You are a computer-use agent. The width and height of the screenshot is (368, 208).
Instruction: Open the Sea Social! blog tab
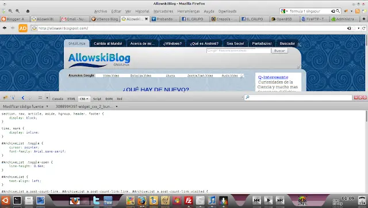coord(235,44)
